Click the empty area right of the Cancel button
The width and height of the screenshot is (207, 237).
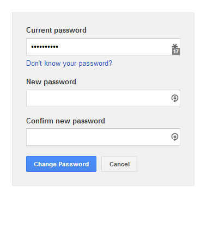(165, 164)
